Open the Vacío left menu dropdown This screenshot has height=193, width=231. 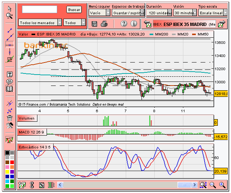point(99,13)
